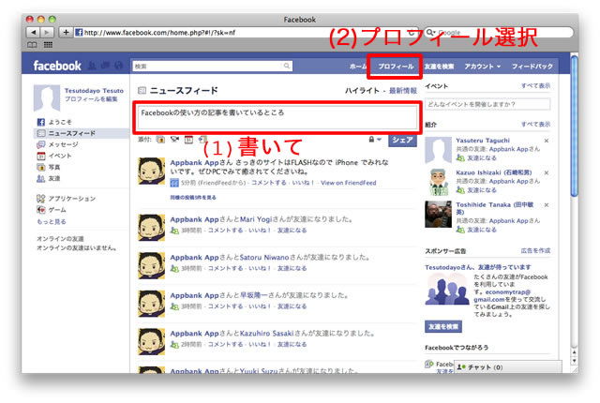Click the Mari Yogi name link
Image resolution: width=600 pixels, height=403 pixels.
(256, 219)
